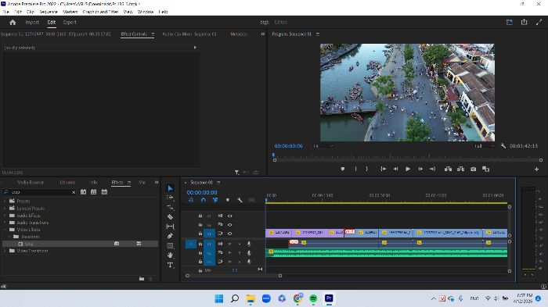Viewport: 548px width, 307px height.
Task: Filter effects by Accelerated Effects badge
Action: tap(83, 192)
